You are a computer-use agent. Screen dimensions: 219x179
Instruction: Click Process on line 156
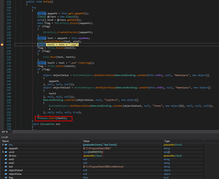tap(42, 118)
